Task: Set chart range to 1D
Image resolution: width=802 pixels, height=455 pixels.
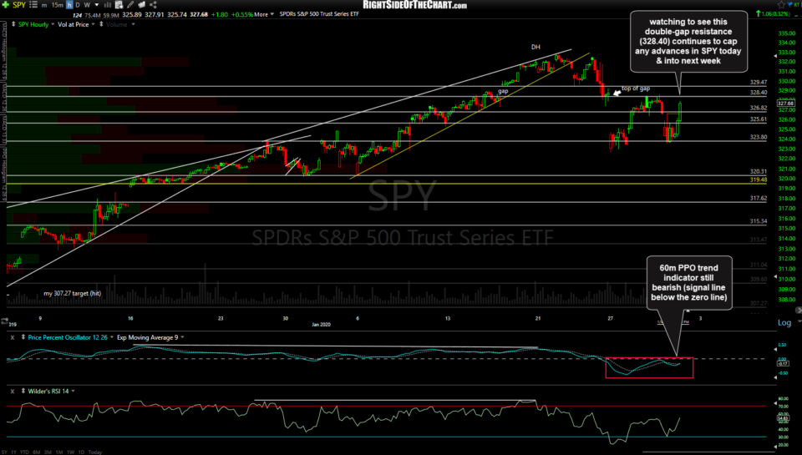Action: [81, 452]
